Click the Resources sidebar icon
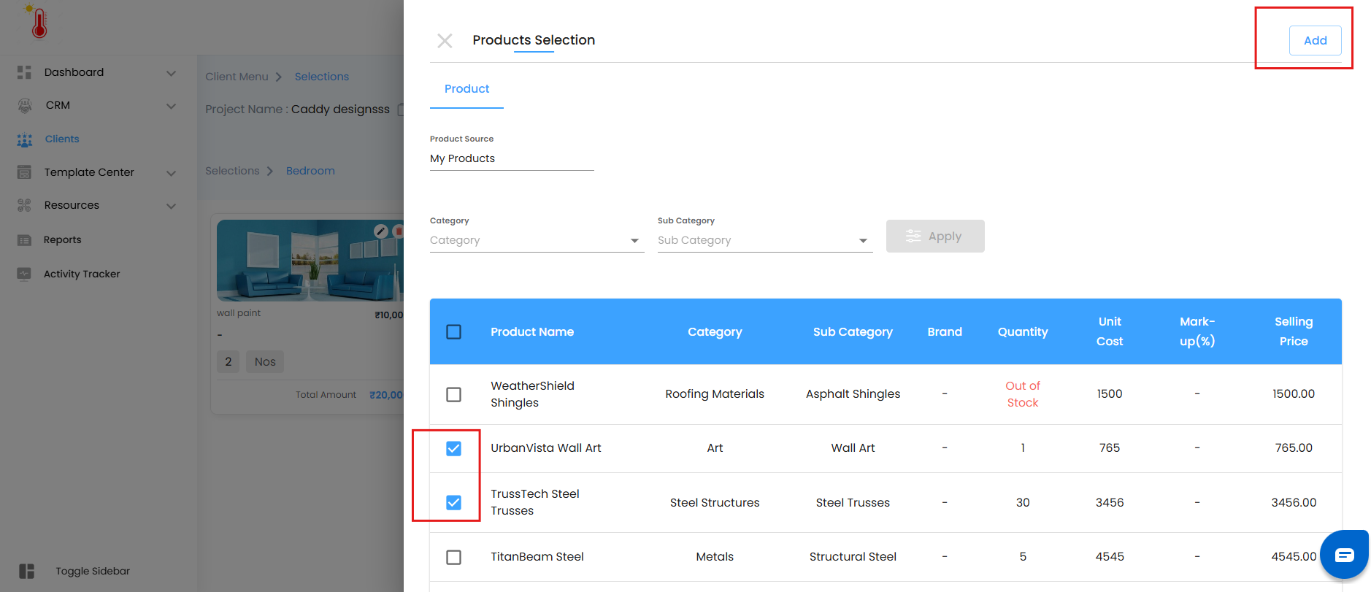This screenshot has height=592, width=1371. point(25,205)
